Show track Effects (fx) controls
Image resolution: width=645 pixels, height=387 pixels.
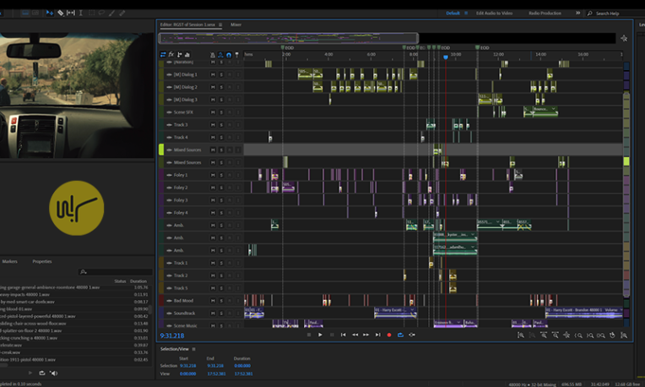171,54
